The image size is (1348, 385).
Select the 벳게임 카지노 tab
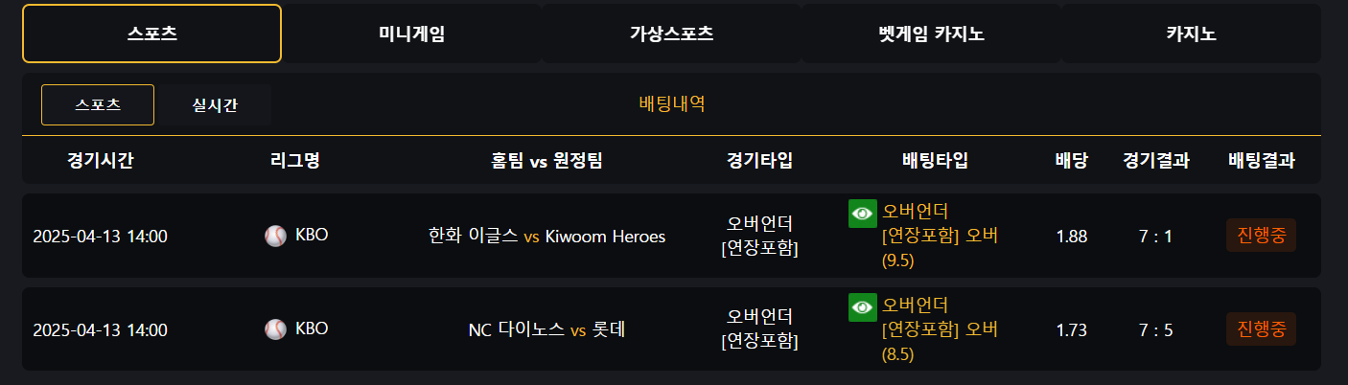[x=931, y=34]
